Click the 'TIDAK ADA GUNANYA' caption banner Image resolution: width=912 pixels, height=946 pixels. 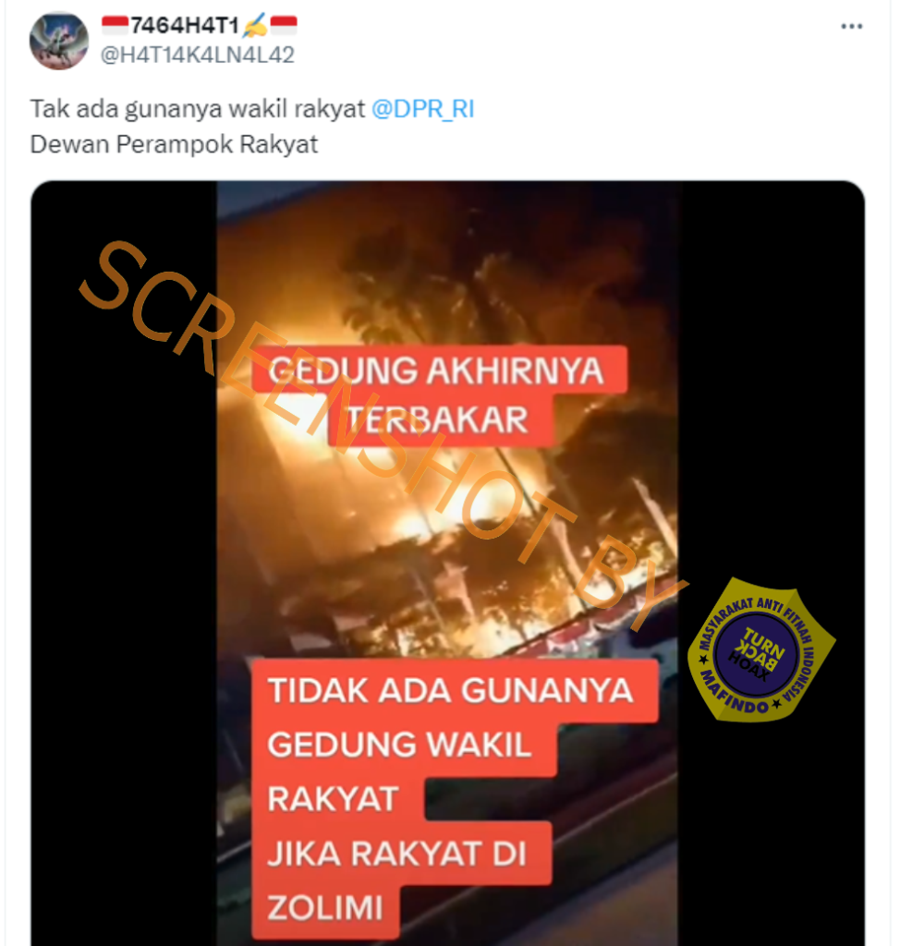click(455, 691)
